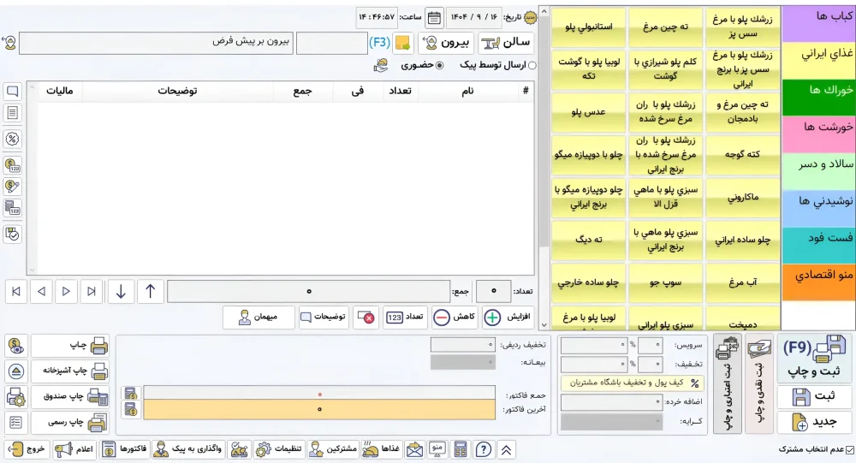Click the coin price tag icon in sidebar
Viewport: 856px width, 463px height.
13,187
